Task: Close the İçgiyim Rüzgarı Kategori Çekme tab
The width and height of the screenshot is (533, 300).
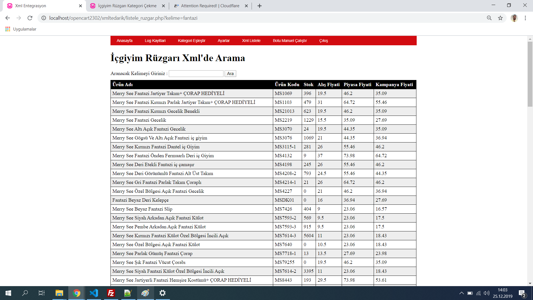Action: coord(164,6)
